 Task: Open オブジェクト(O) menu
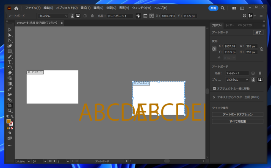pos(67,8)
